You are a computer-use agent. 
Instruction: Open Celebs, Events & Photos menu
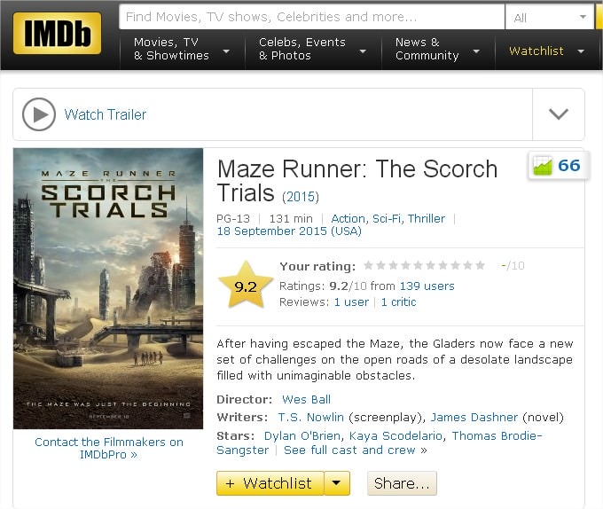click(x=313, y=49)
